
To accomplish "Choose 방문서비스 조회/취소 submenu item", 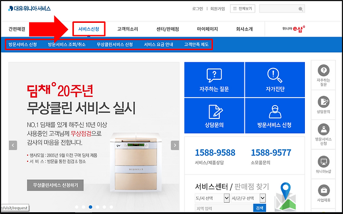I will click(67, 45).
